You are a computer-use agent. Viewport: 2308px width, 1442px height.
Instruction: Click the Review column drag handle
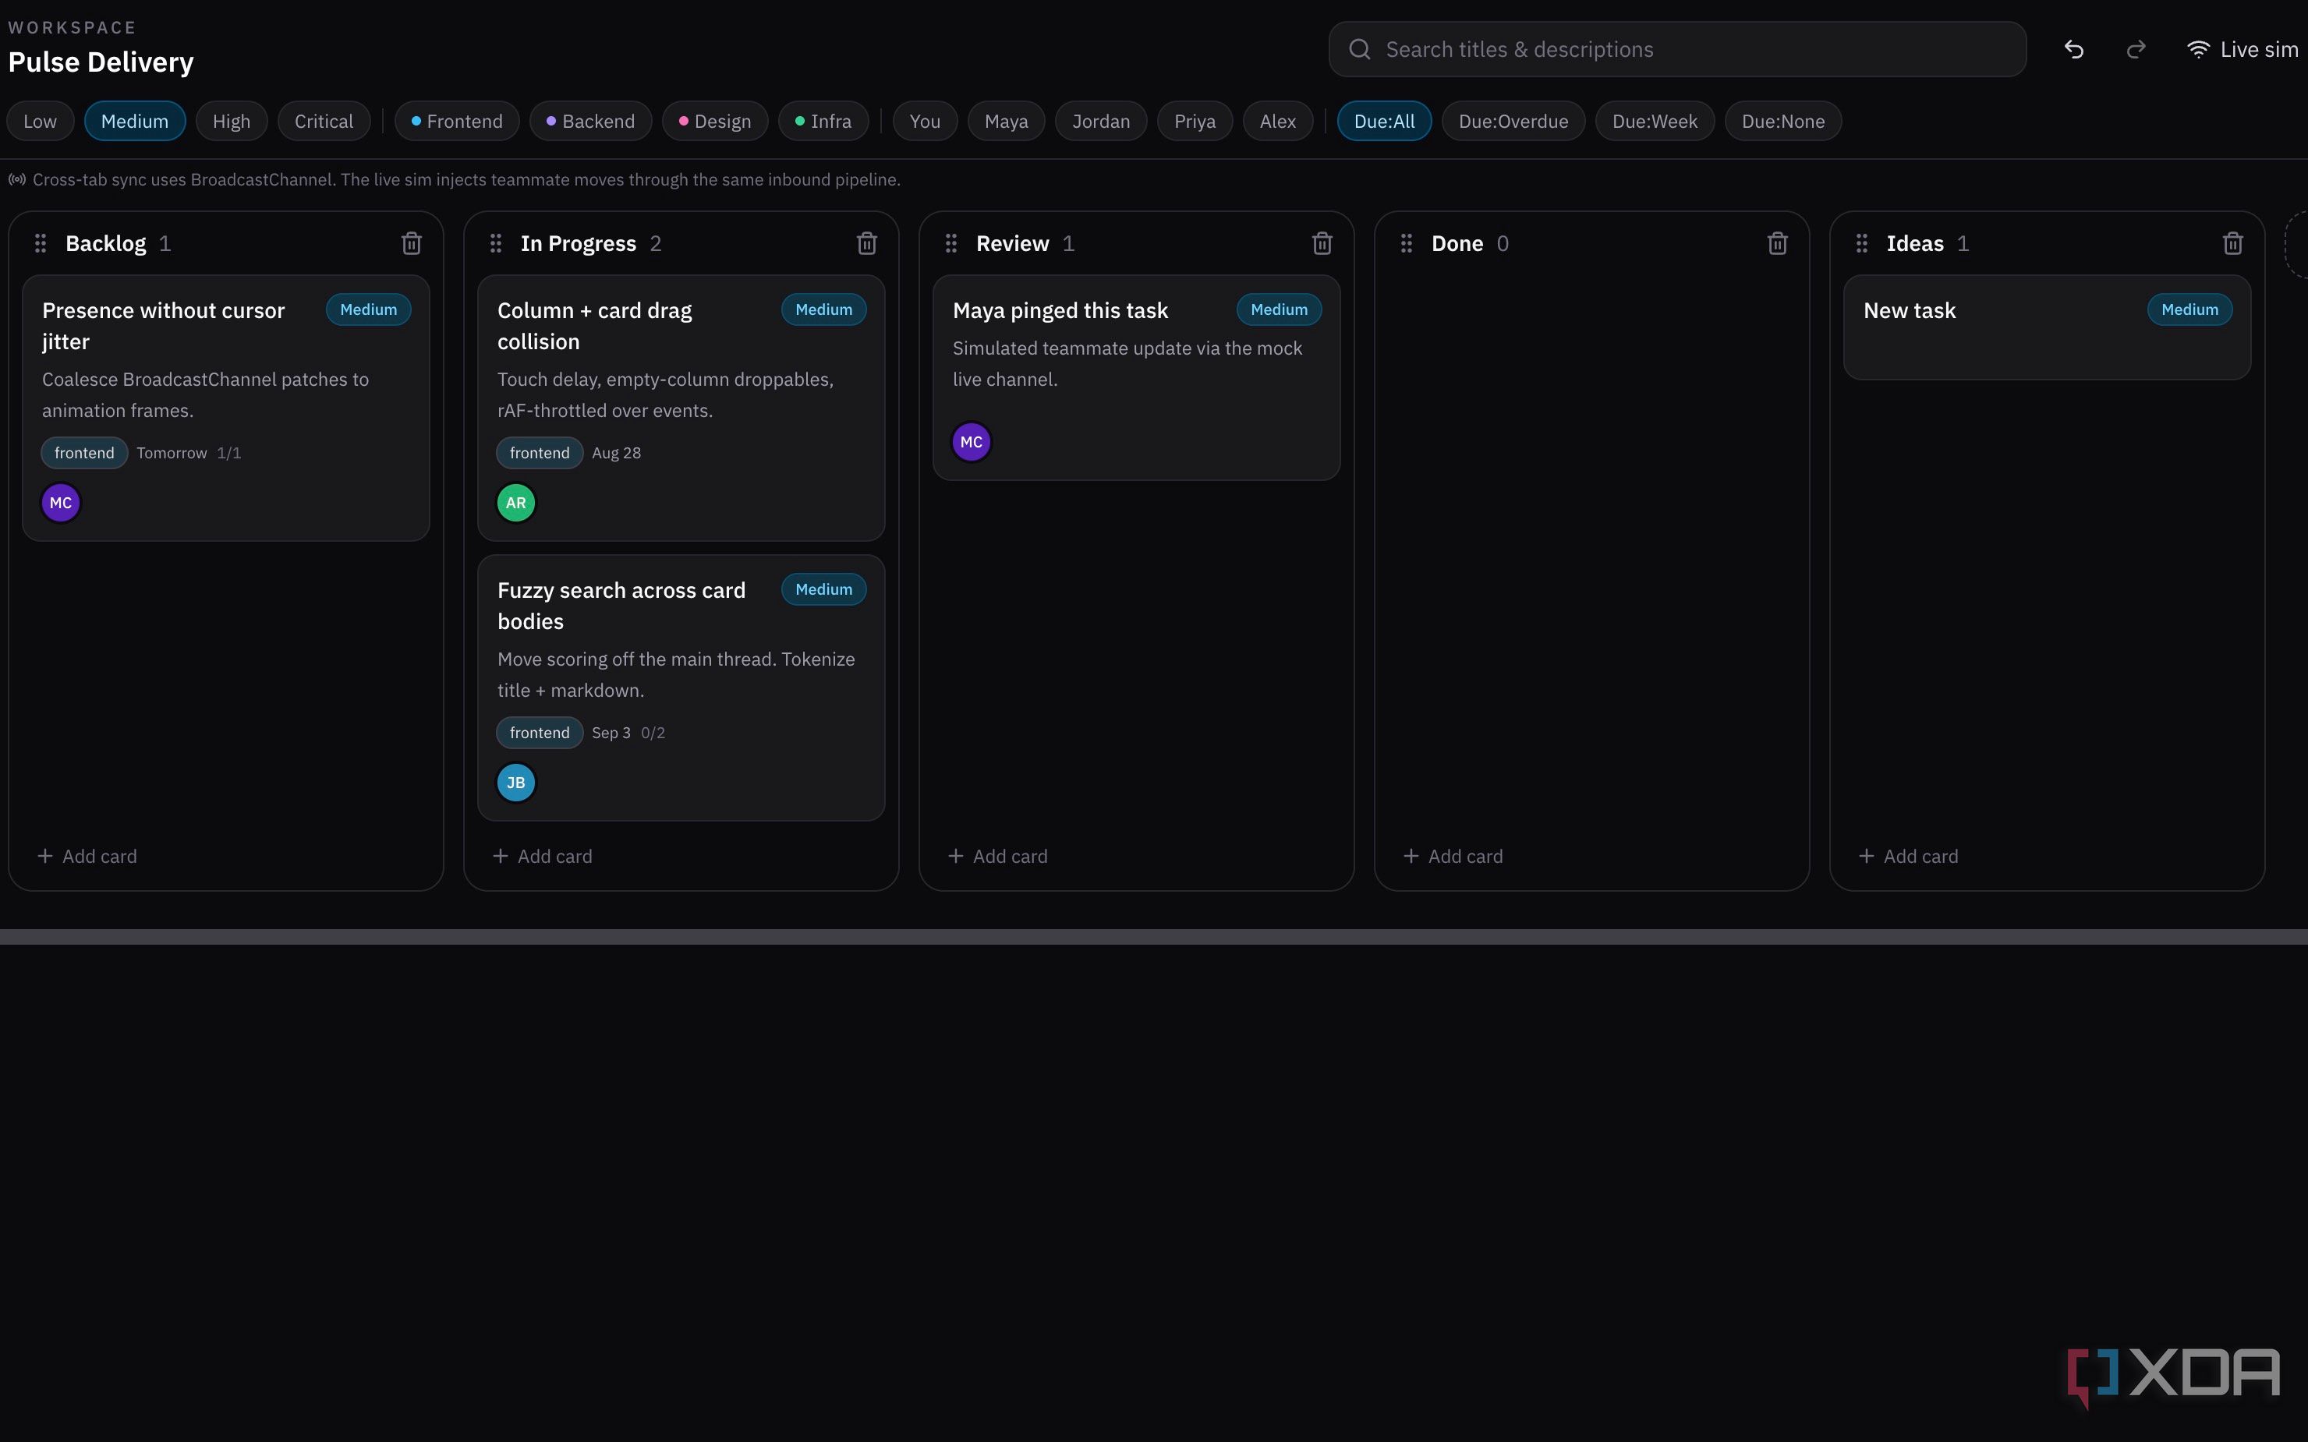[950, 243]
